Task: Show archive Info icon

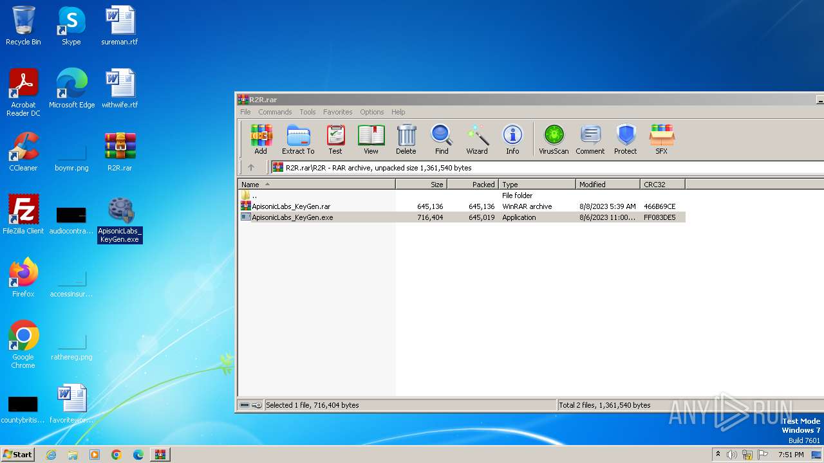Action: click(512, 139)
